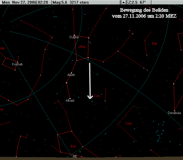Click the Alioth star label

pyautogui.click(x=71, y=75)
